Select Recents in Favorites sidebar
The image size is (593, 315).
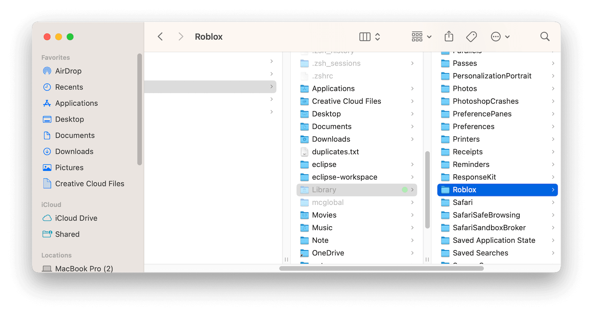point(69,87)
